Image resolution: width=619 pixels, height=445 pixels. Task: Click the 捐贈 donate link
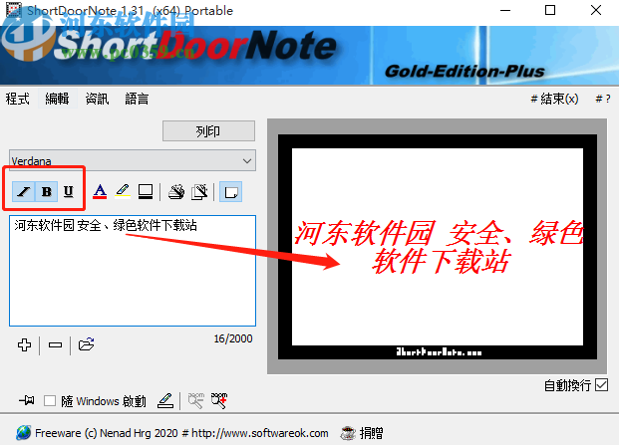pos(371,433)
